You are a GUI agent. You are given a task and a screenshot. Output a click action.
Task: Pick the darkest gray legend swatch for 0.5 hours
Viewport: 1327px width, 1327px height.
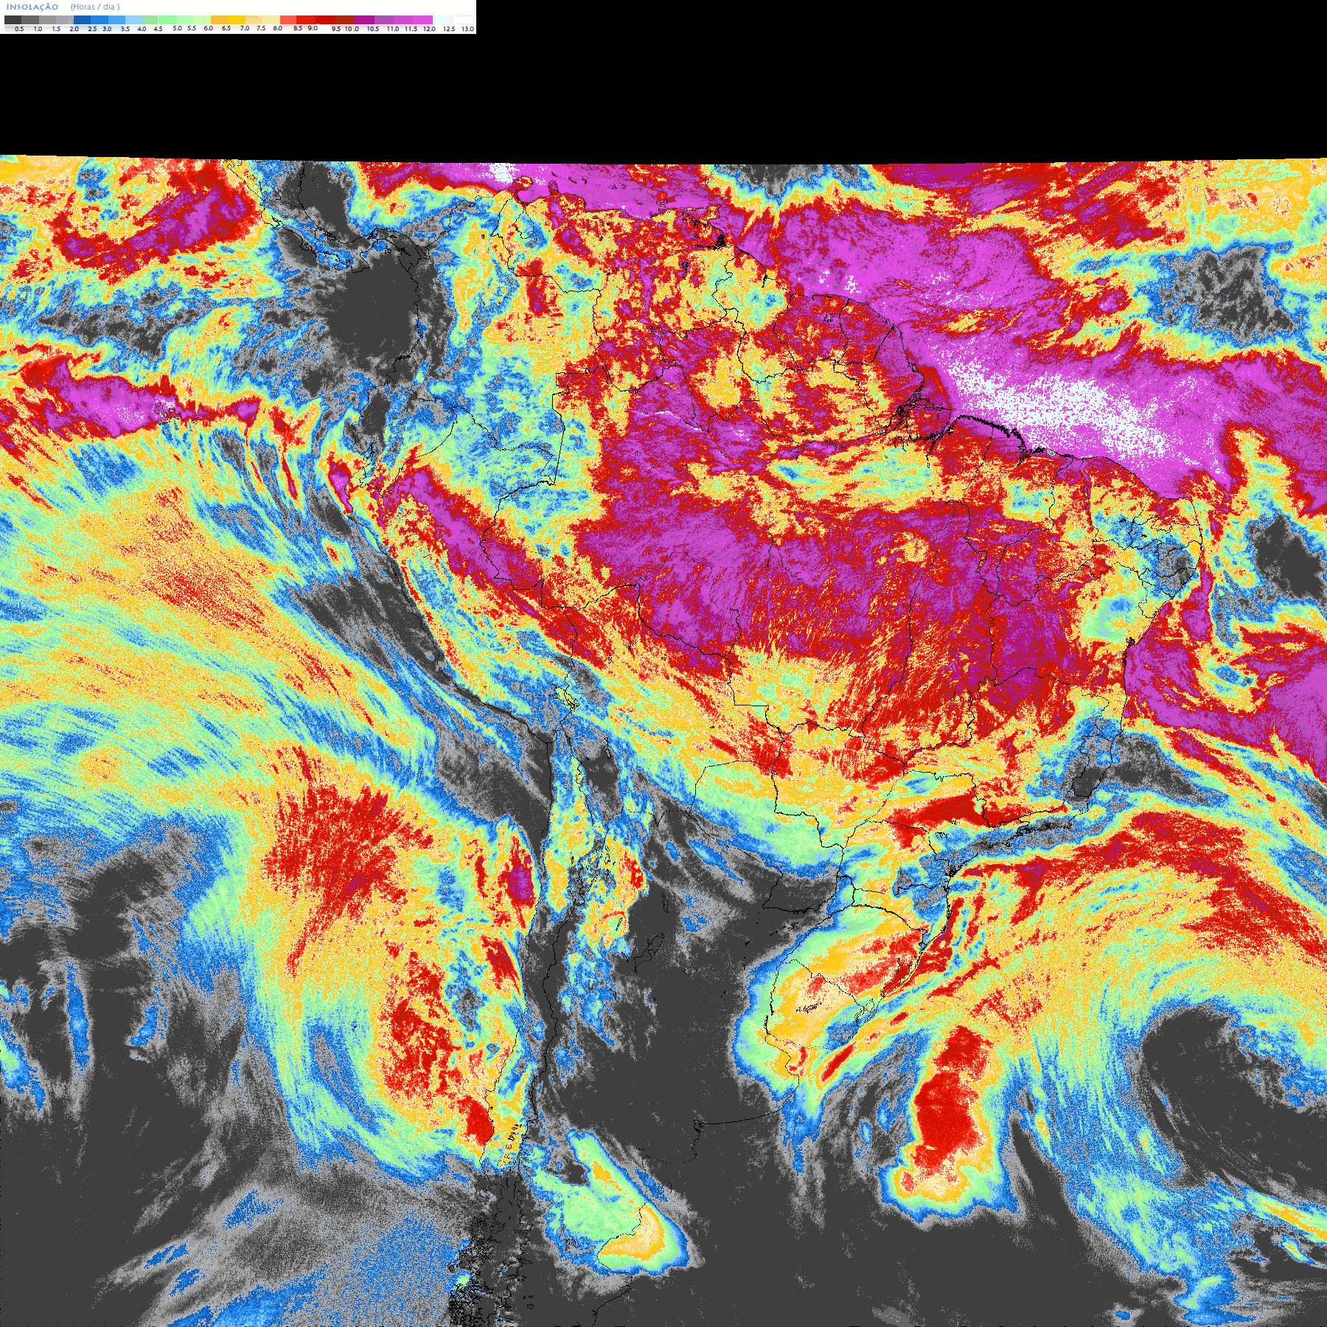13,20
